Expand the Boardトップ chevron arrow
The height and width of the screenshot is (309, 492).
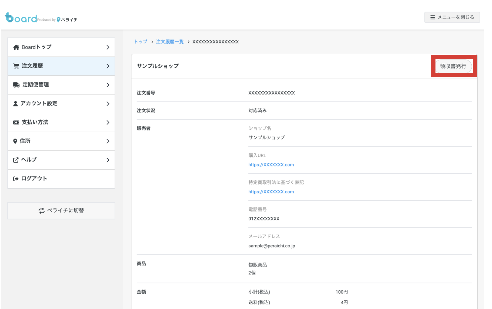point(108,47)
